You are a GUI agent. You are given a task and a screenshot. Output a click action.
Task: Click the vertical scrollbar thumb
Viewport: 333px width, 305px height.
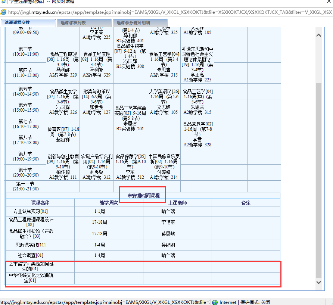318,179
